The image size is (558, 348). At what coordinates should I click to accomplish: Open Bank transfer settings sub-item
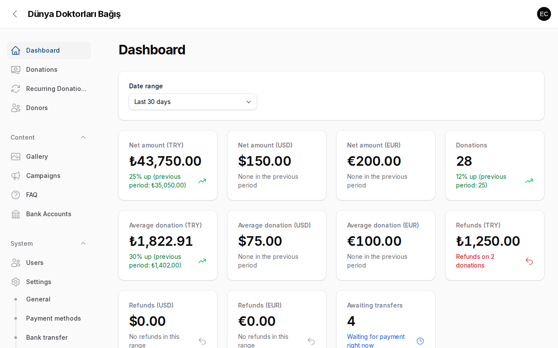pyautogui.click(x=49, y=338)
